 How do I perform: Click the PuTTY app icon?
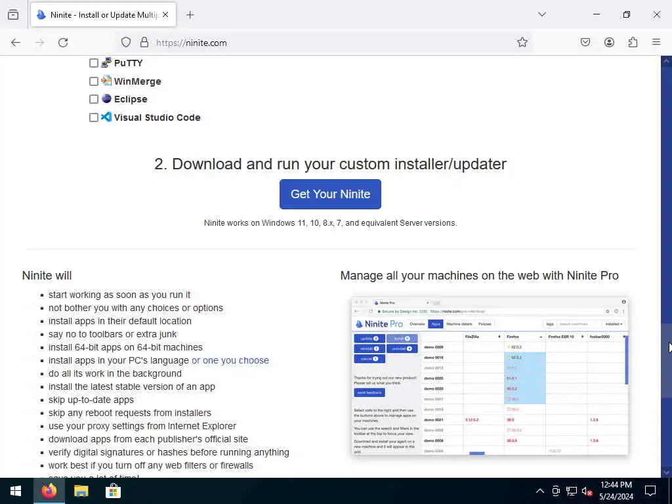click(106, 62)
